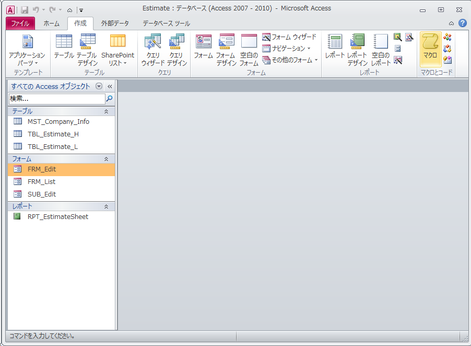Collapse the テーブル group
471x346 pixels.
point(106,111)
